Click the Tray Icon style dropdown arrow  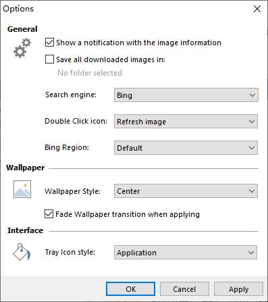(x=251, y=253)
